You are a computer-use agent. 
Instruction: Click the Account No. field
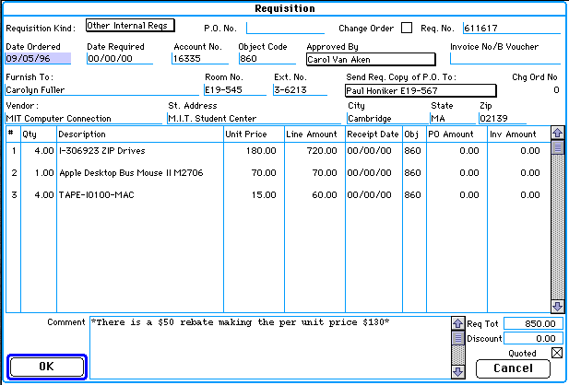(x=199, y=59)
